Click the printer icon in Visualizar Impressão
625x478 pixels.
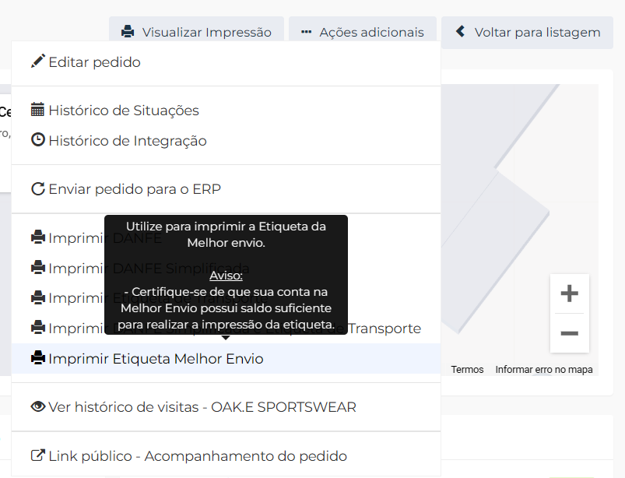(x=128, y=31)
